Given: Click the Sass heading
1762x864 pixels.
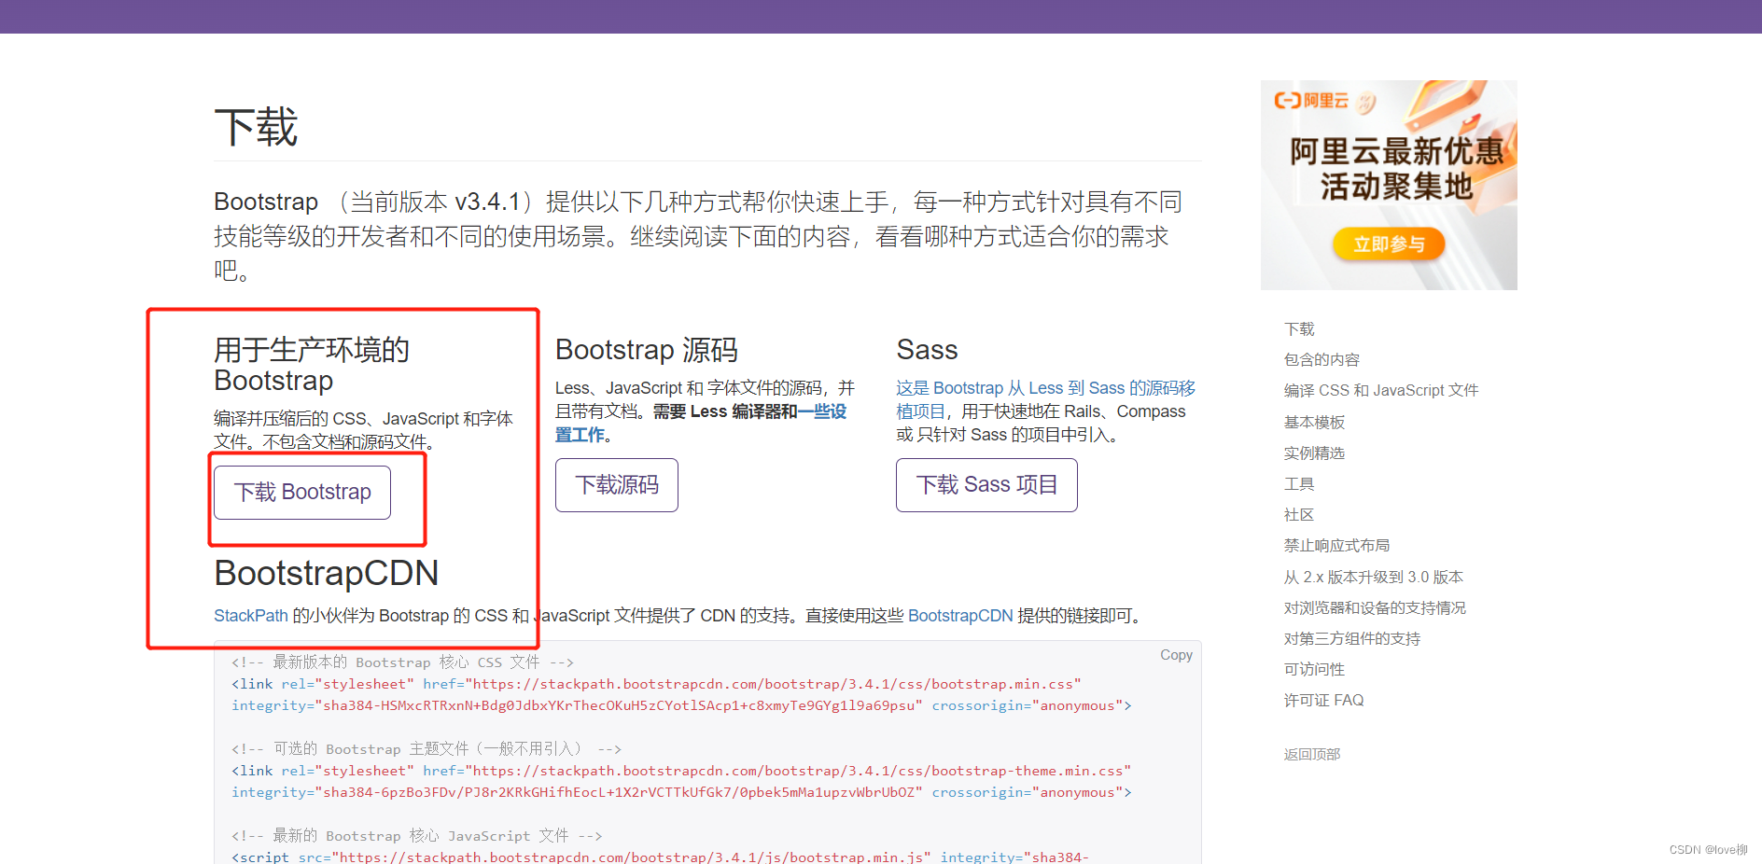Looking at the screenshot, I should tap(927, 350).
